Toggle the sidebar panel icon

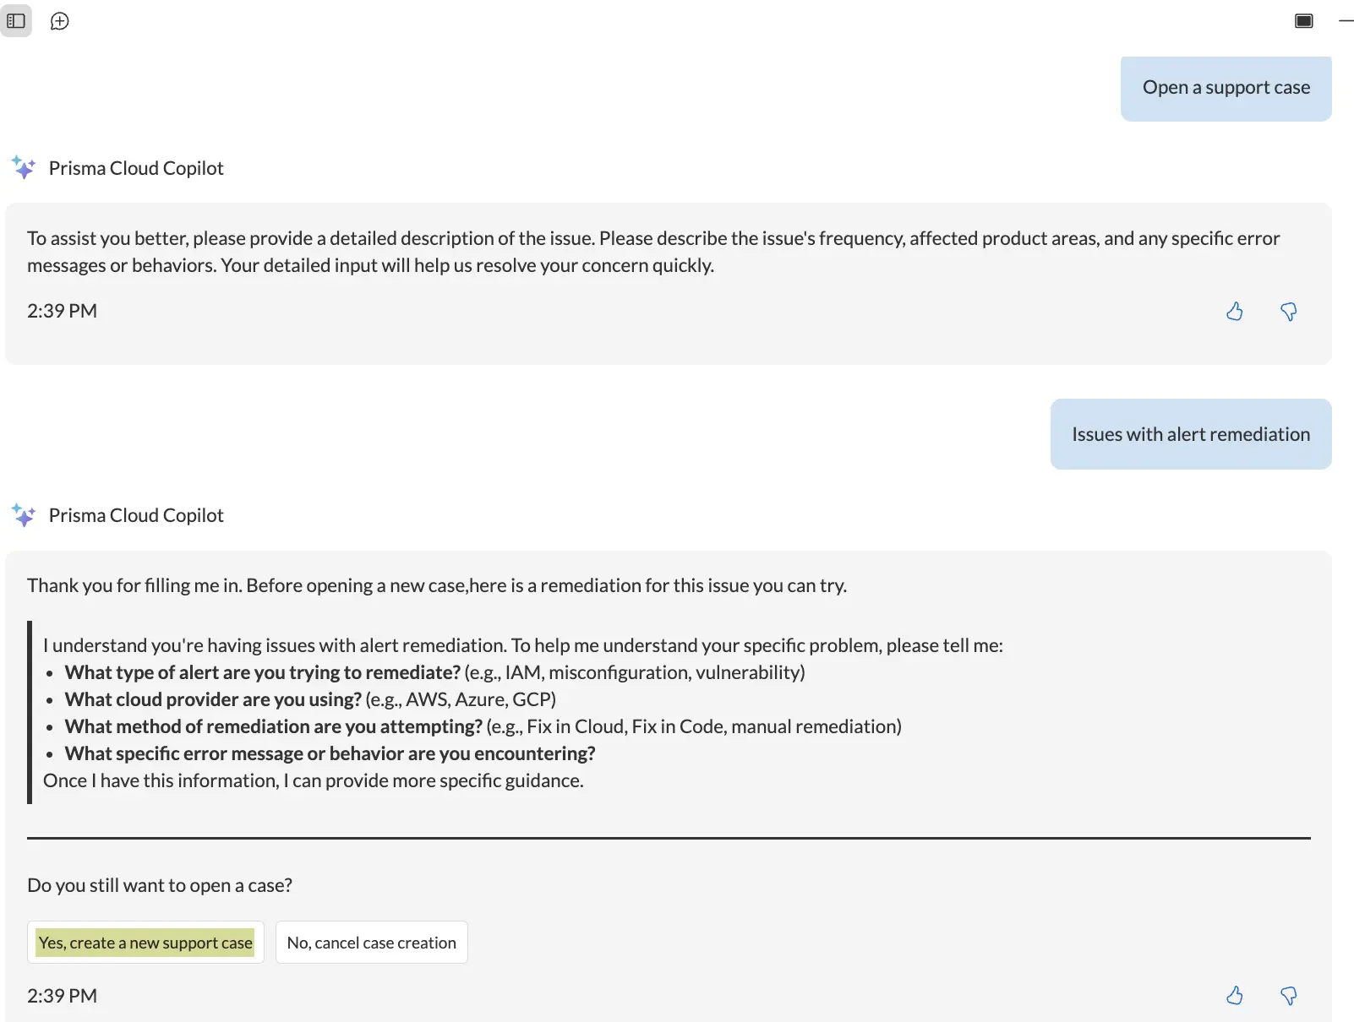(x=16, y=21)
